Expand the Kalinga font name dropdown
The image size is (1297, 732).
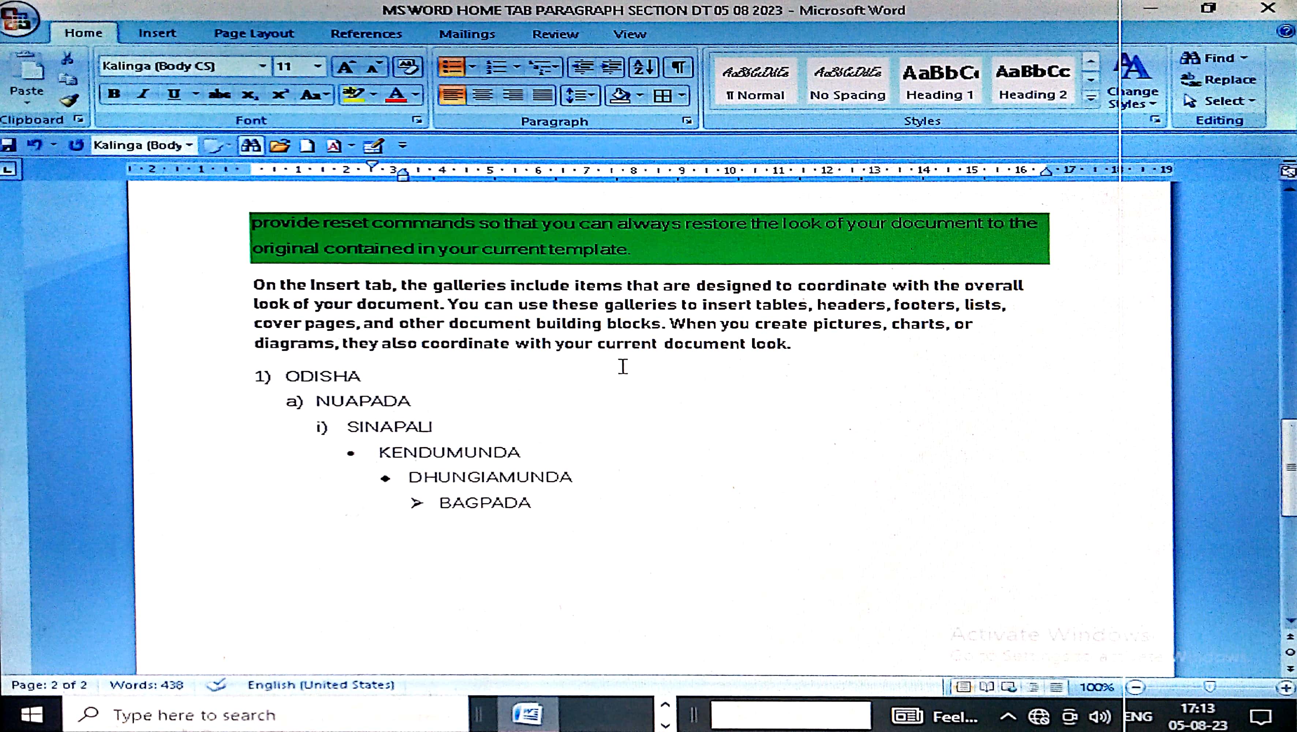pyautogui.click(x=262, y=66)
